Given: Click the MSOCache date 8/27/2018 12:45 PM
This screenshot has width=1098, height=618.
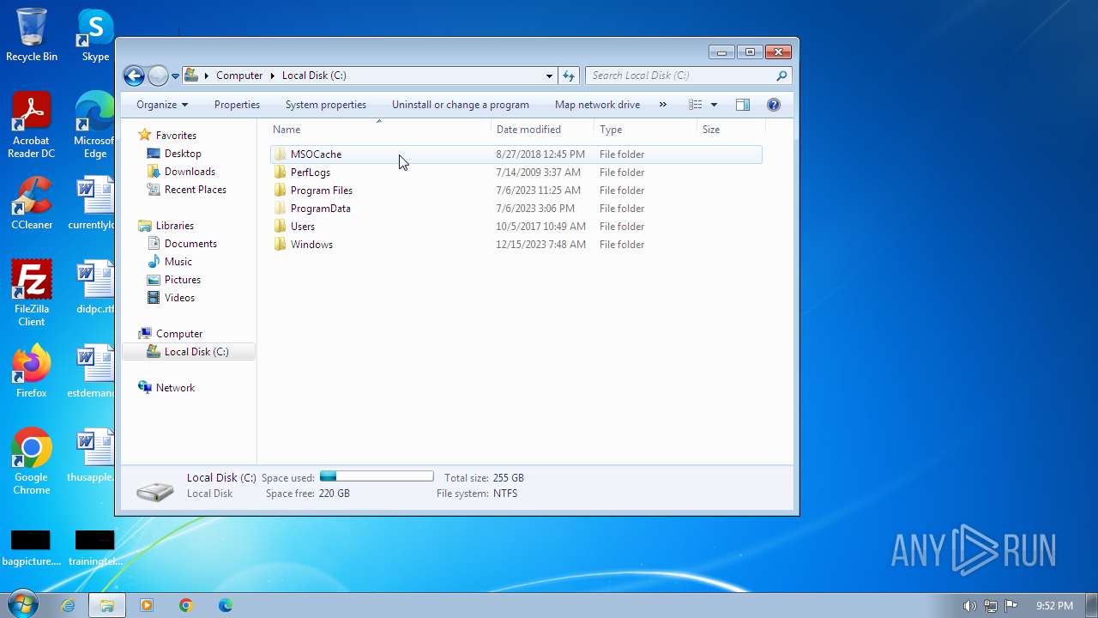Looking at the screenshot, I should tap(540, 154).
